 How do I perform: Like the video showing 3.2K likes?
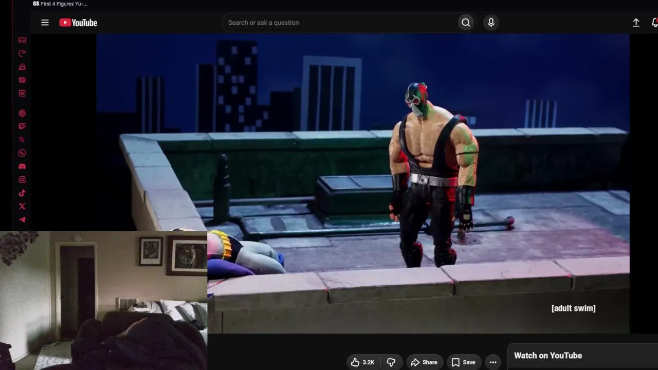pos(363,362)
